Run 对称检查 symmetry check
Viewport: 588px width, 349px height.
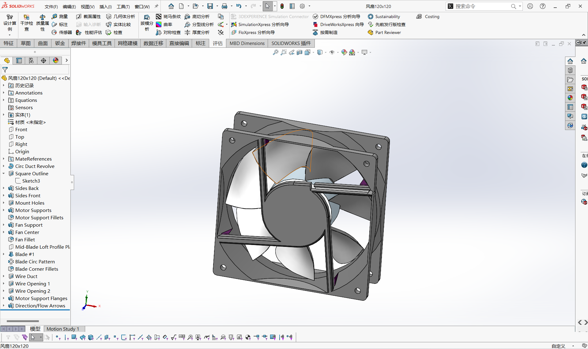click(x=168, y=32)
